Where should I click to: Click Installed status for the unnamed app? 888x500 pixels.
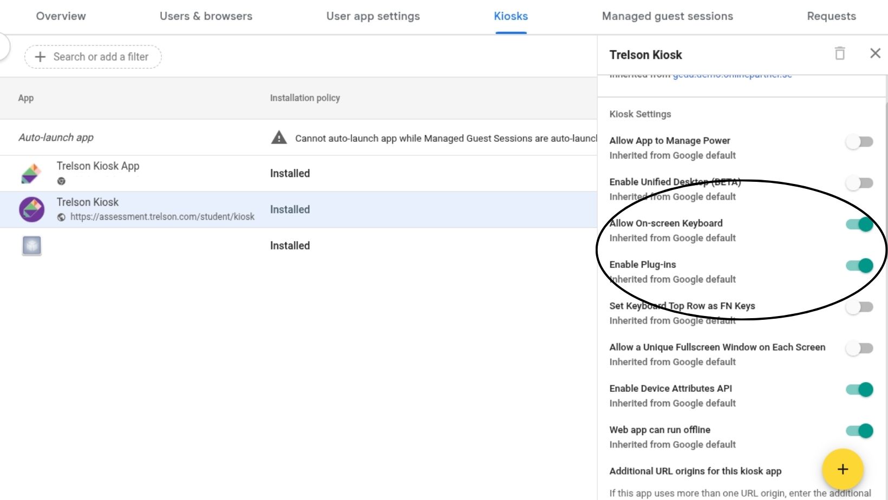click(x=290, y=246)
